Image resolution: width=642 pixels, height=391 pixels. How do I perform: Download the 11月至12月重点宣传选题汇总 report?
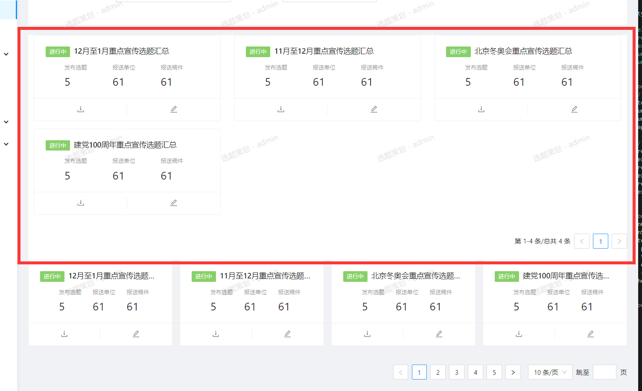pyautogui.click(x=280, y=109)
